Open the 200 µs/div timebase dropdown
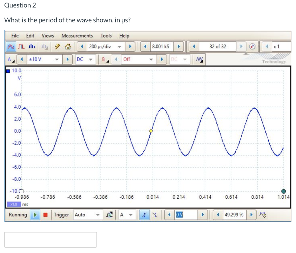Screen dimensions: 296x253 pos(120,46)
